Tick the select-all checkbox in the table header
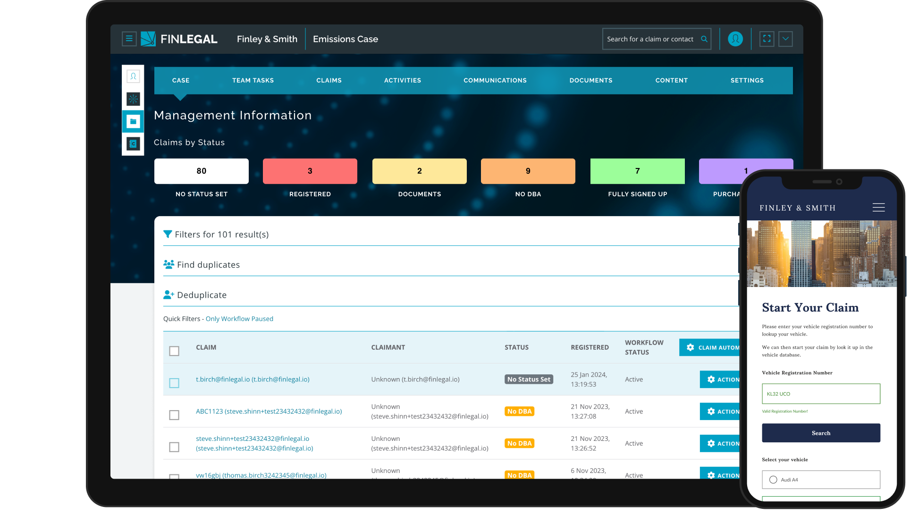The height and width of the screenshot is (515, 910). pos(174,351)
